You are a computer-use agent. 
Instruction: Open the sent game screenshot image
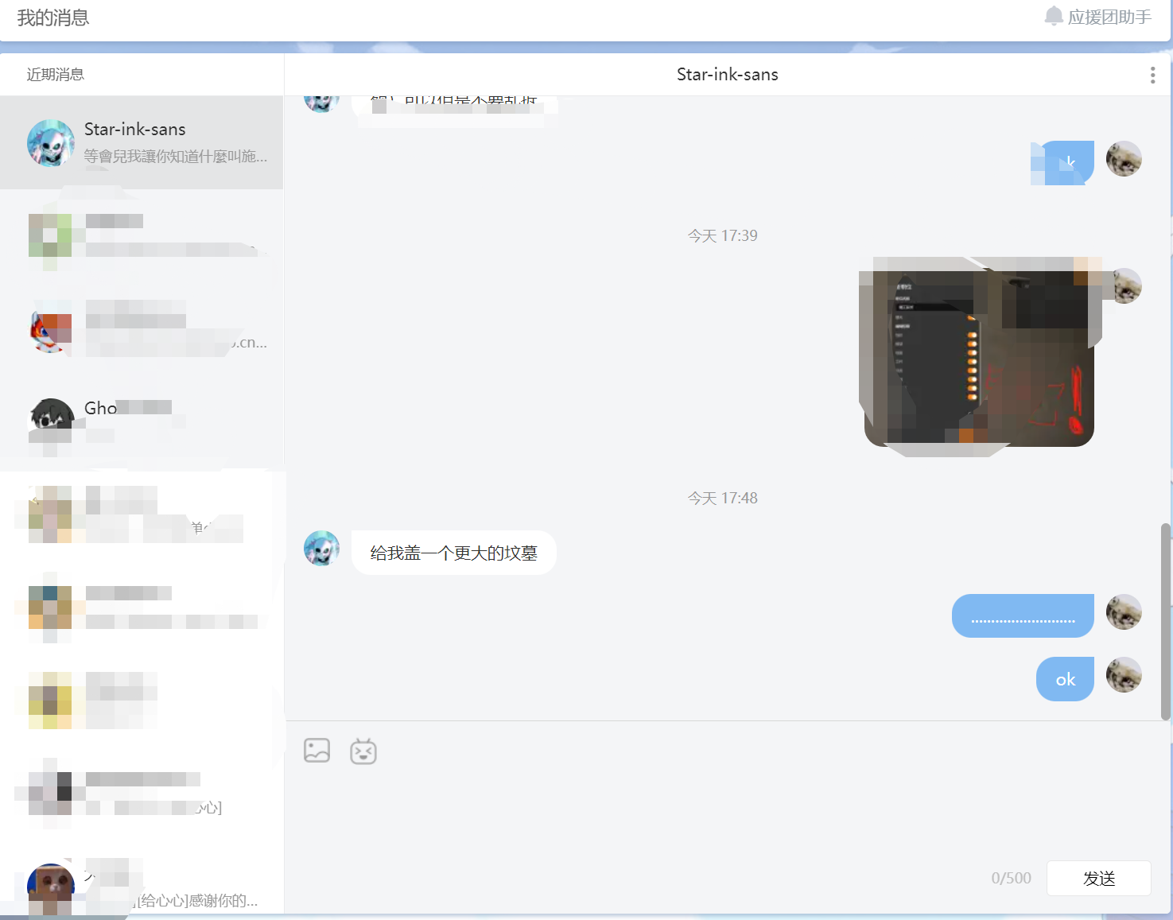tap(979, 356)
